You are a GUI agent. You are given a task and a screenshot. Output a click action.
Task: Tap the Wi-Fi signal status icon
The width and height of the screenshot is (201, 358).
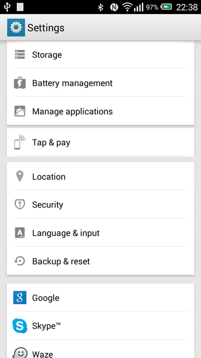127,7
